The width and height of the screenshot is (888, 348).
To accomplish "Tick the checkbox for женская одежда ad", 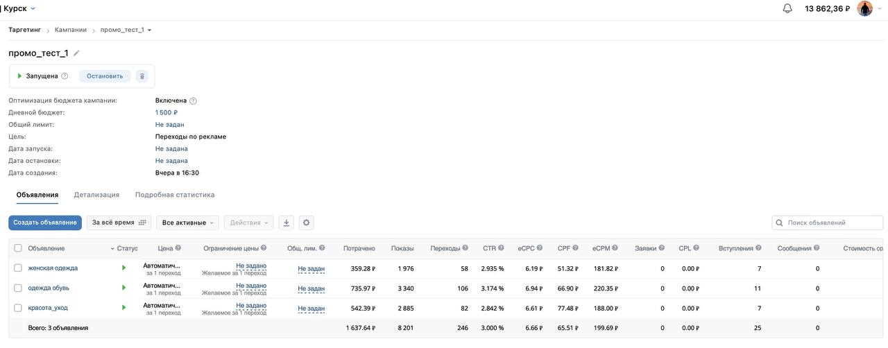I will [x=18, y=268].
